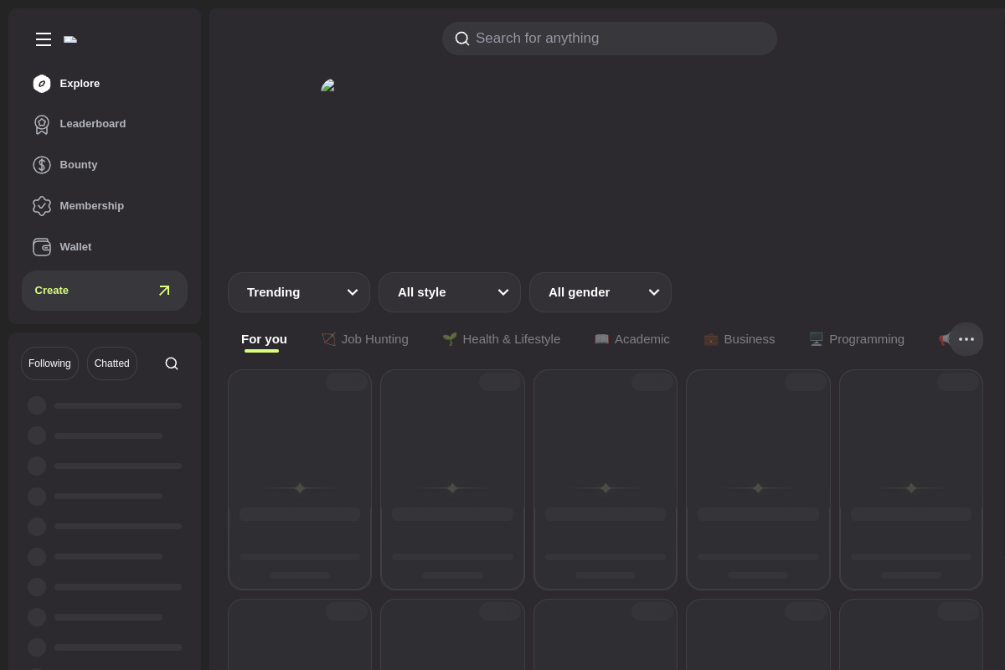The image size is (1005, 670).
Task: Switch to the Programming tab
Action: point(857,339)
